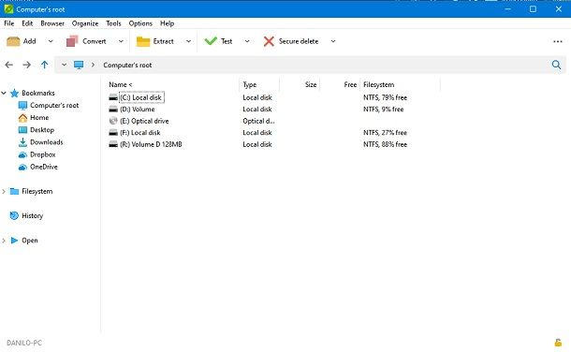This screenshot has width=571, height=352.
Task: Go back with the left arrow
Action: coord(9,65)
